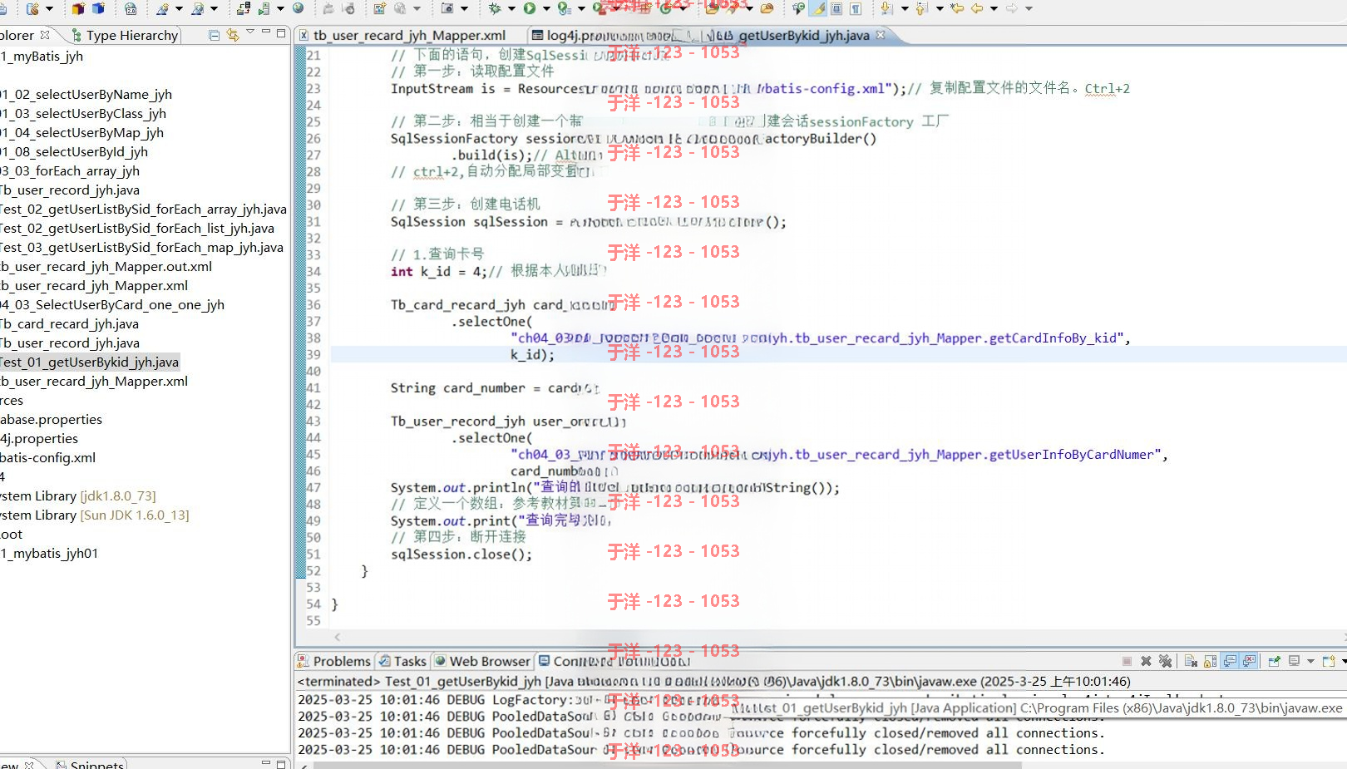The height and width of the screenshot is (769, 1347).
Task: Select 01_02_selectUserByName_jyh package in explorer
Action: [x=86, y=94]
